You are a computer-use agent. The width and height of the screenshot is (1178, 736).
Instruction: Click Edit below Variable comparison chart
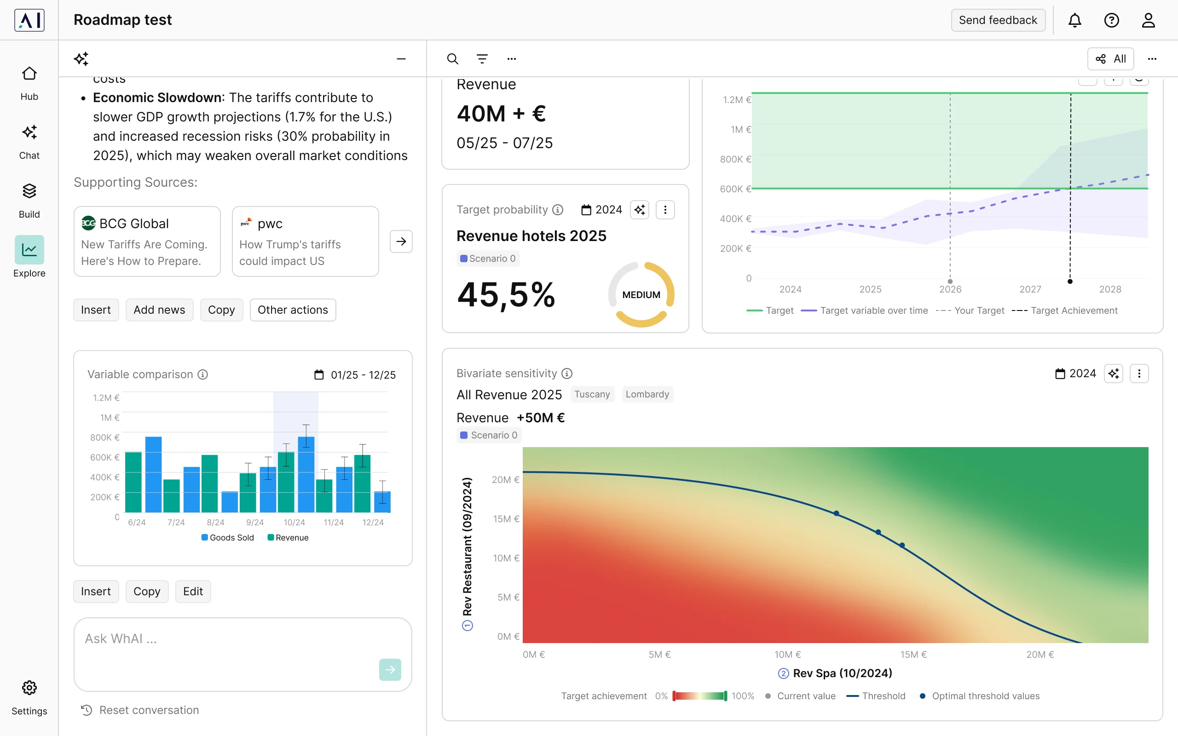point(193,592)
